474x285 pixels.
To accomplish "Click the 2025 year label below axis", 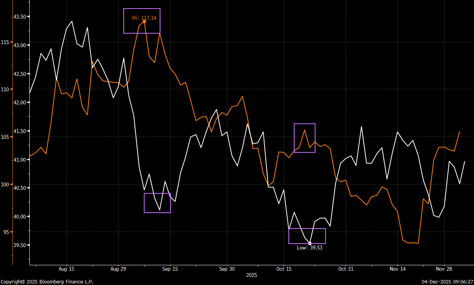I will [252, 275].
